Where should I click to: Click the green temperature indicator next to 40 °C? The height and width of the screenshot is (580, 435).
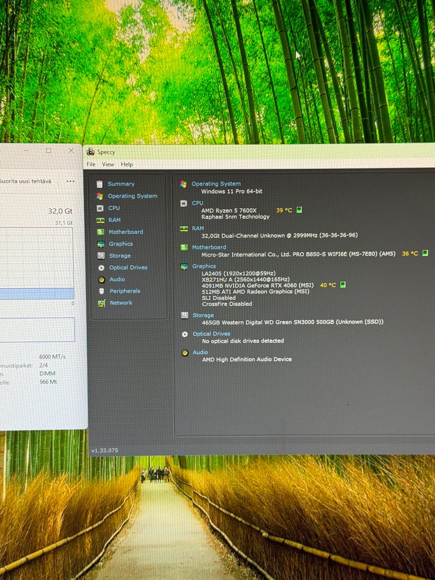pyautogui.click(x=343, y=285)
